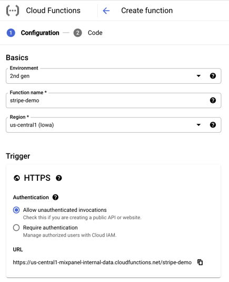Image resolution: width=229 pixels, height=282 pixels.
Task: Switch to the Code step
Action: click(95, 33)
